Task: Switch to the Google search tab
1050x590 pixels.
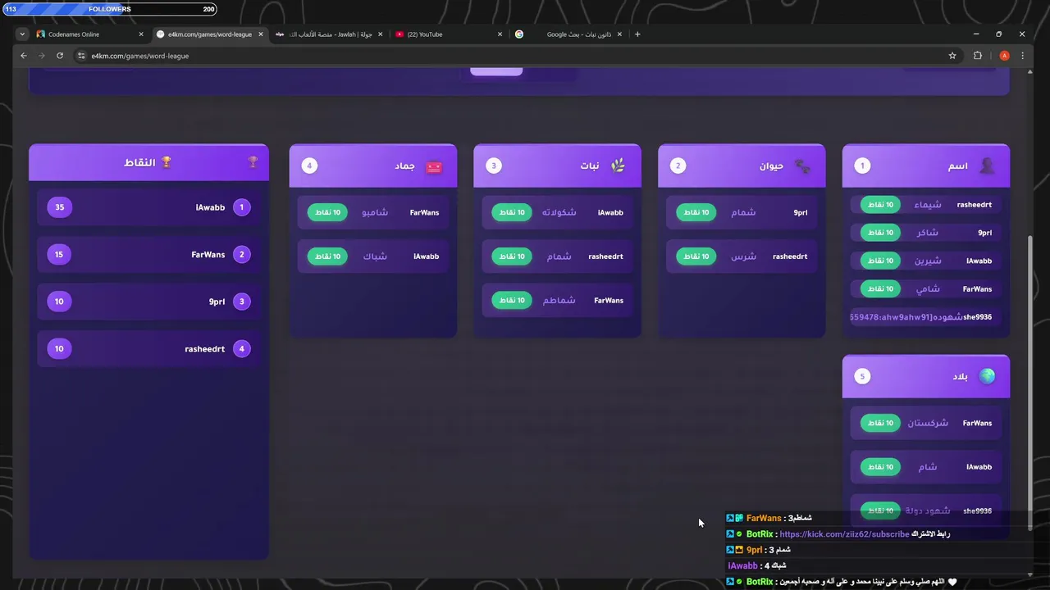Action: click(x=568, y=34)
